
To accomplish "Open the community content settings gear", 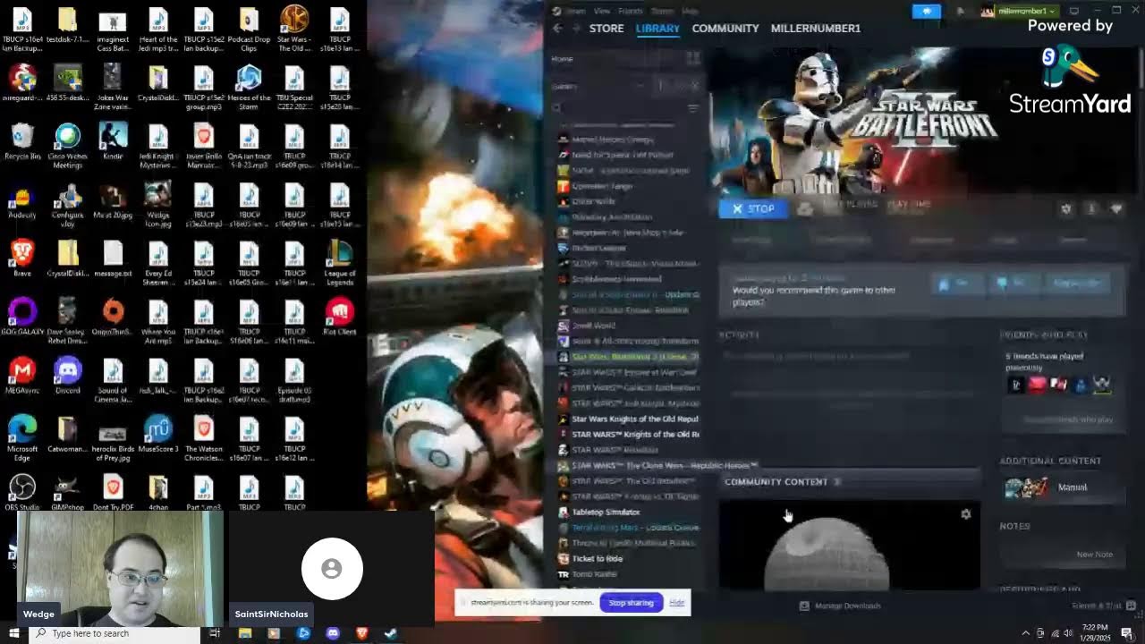I will tap(965, 514).
